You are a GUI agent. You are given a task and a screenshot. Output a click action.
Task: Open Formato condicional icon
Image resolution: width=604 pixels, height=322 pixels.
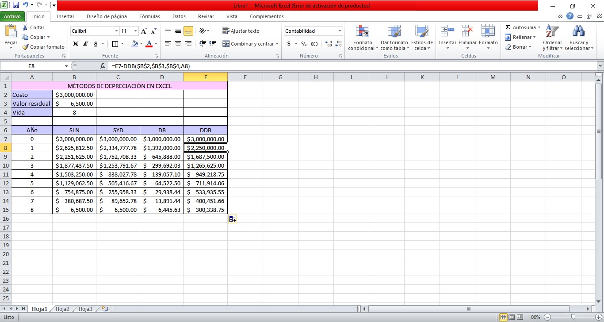tap(363, 31)
